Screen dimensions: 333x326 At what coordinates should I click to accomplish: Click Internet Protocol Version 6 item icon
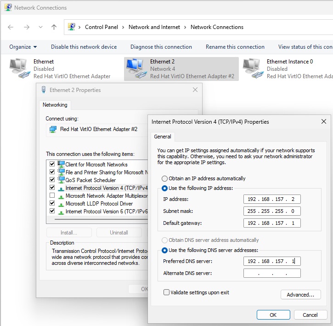(61, 212)
